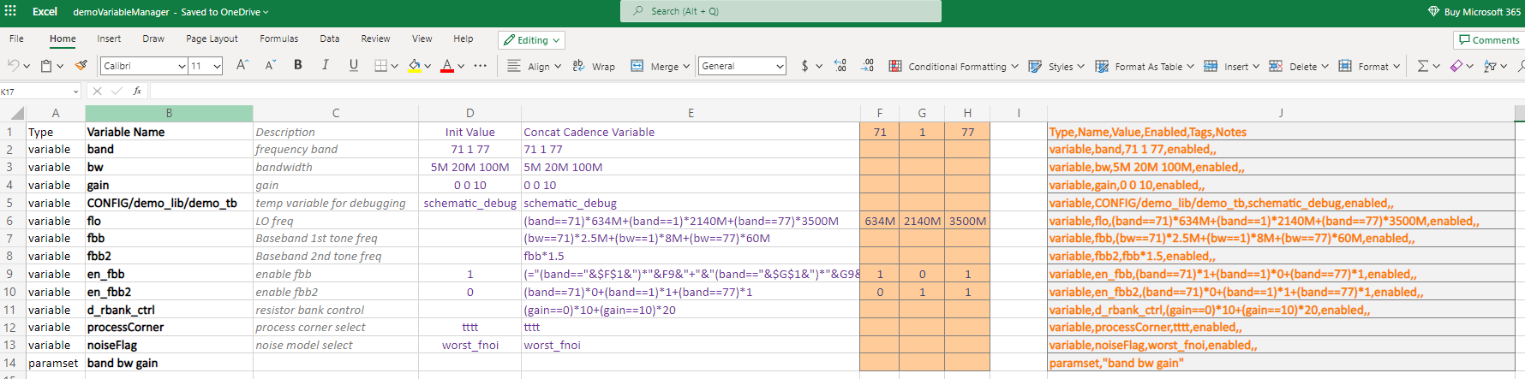This screenshot has width=1525, height=379.
Task: Click the increase decimal icon
Action: pyautogui.click(x=840, y=66)
